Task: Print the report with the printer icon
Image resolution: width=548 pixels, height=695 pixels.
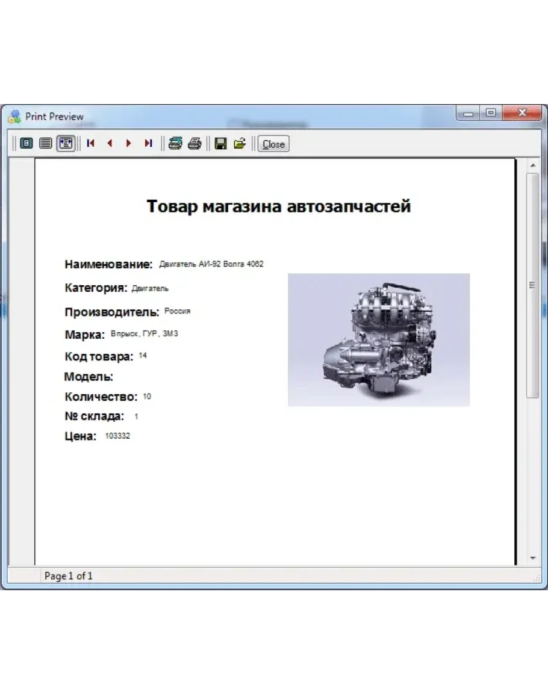Action: [194, 144]
